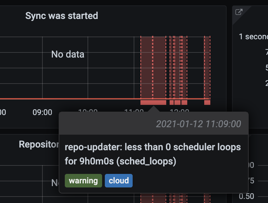This screenshot has height=203, width=268.
Task: Select the widest red annotation region marker
Action: tap(153, 103)
